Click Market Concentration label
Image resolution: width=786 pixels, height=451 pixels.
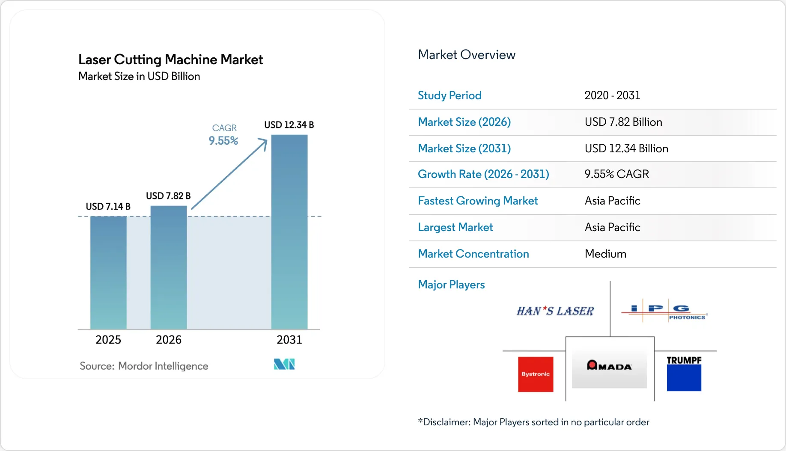[473, 254]
